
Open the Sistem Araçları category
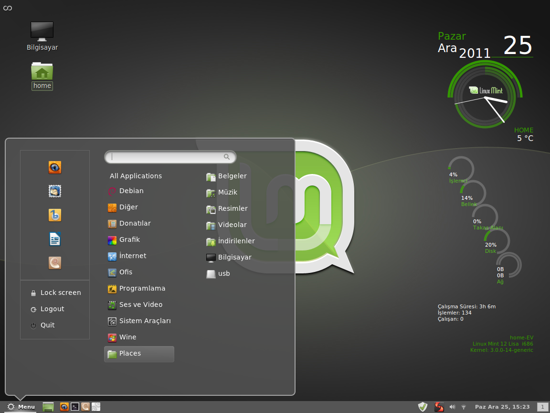(139, 321)
